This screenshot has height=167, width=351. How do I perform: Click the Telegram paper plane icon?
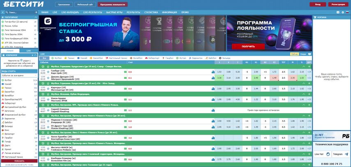(346, 154)
